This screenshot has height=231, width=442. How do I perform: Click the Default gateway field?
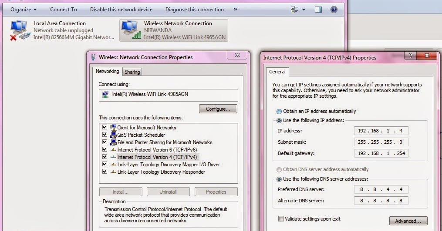point(381,153)
